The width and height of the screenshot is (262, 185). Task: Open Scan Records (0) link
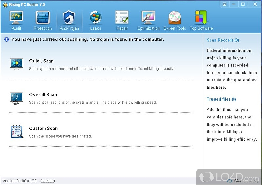pyautogui.click(x=223, y=40)
